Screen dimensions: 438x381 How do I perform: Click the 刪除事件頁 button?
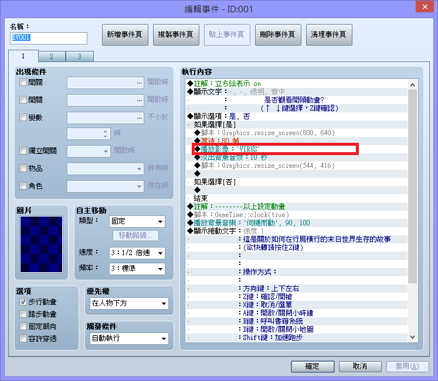pyautogui.click(x=278, y=35)
